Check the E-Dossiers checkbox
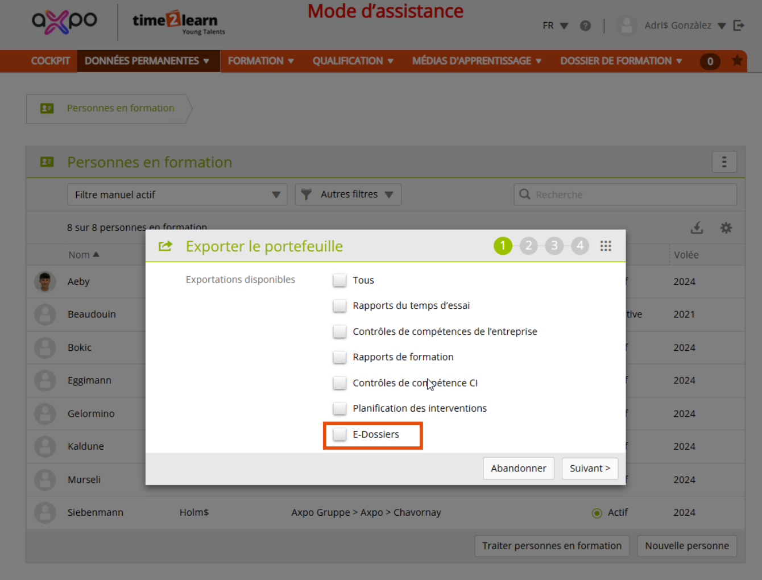 (339, 434)
